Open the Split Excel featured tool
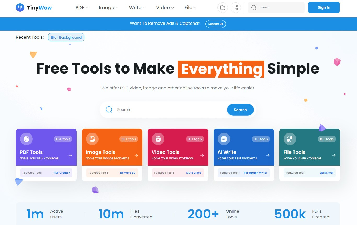The image size is (357, 225). [x=326, y=173]
